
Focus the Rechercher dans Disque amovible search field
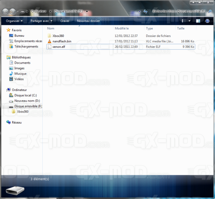click(179, 11)
